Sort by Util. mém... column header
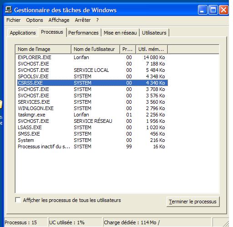This screenshot has height=227, width=233. pos(152,49)
